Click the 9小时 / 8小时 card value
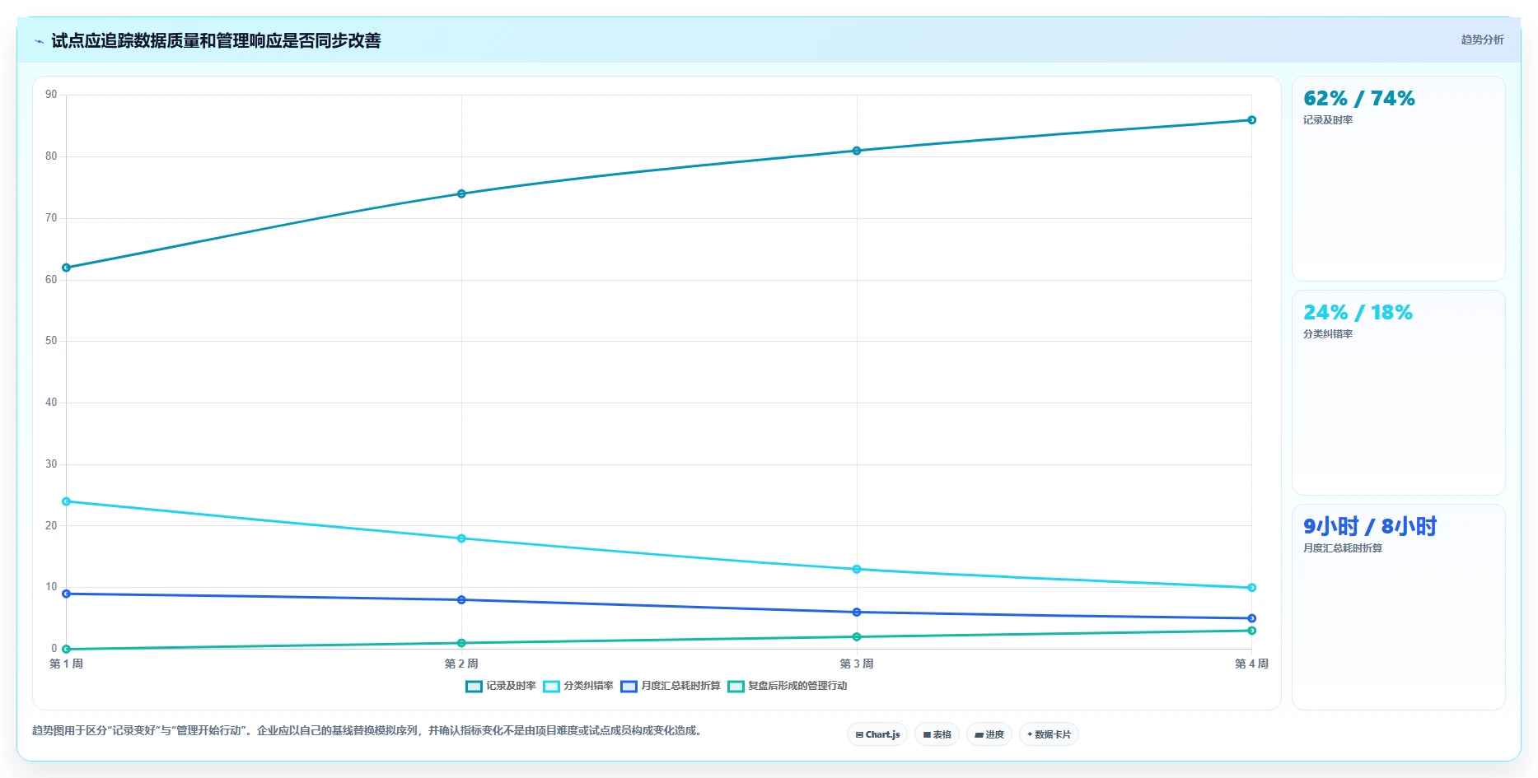This screenshot has height=778, width=1538. (1370, 527)
